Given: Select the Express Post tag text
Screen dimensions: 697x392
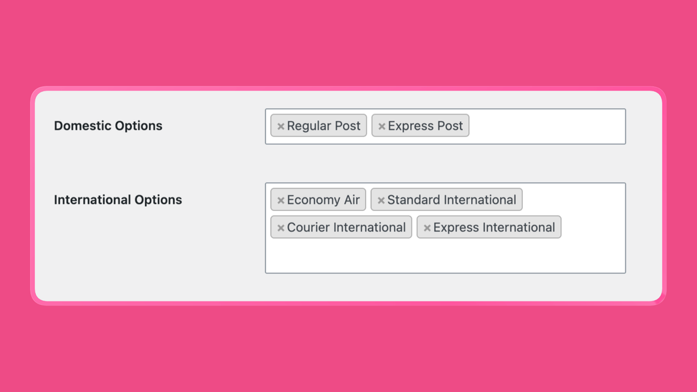Looking at the screenshot, I should click(425, 126).
